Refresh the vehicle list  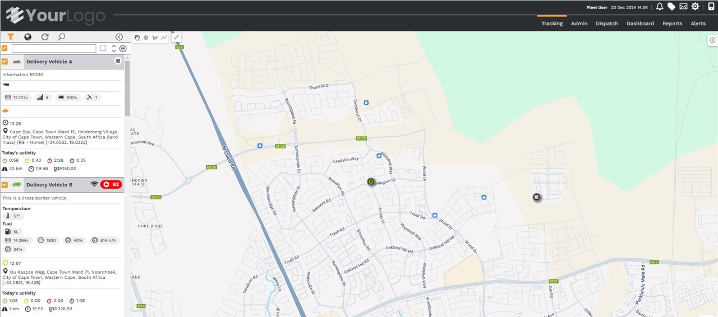45,37
